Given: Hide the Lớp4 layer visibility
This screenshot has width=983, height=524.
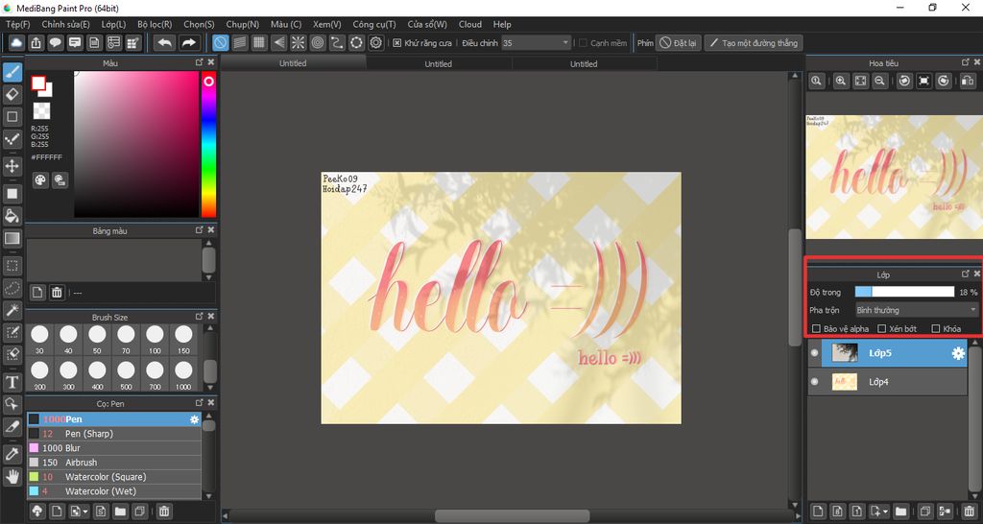Looking at the screenshot, I should click(814, 382).
